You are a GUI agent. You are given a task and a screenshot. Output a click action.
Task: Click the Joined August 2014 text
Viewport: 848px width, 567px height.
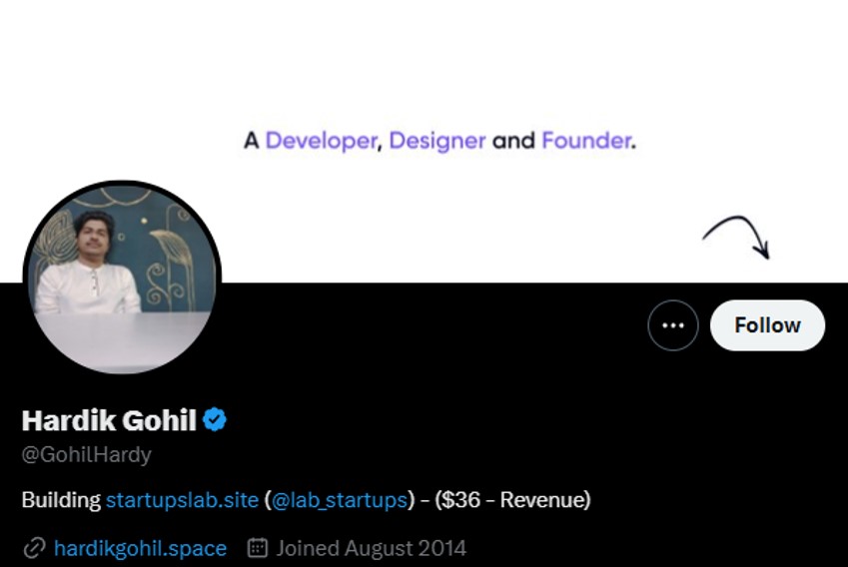(x=371, y=548)
